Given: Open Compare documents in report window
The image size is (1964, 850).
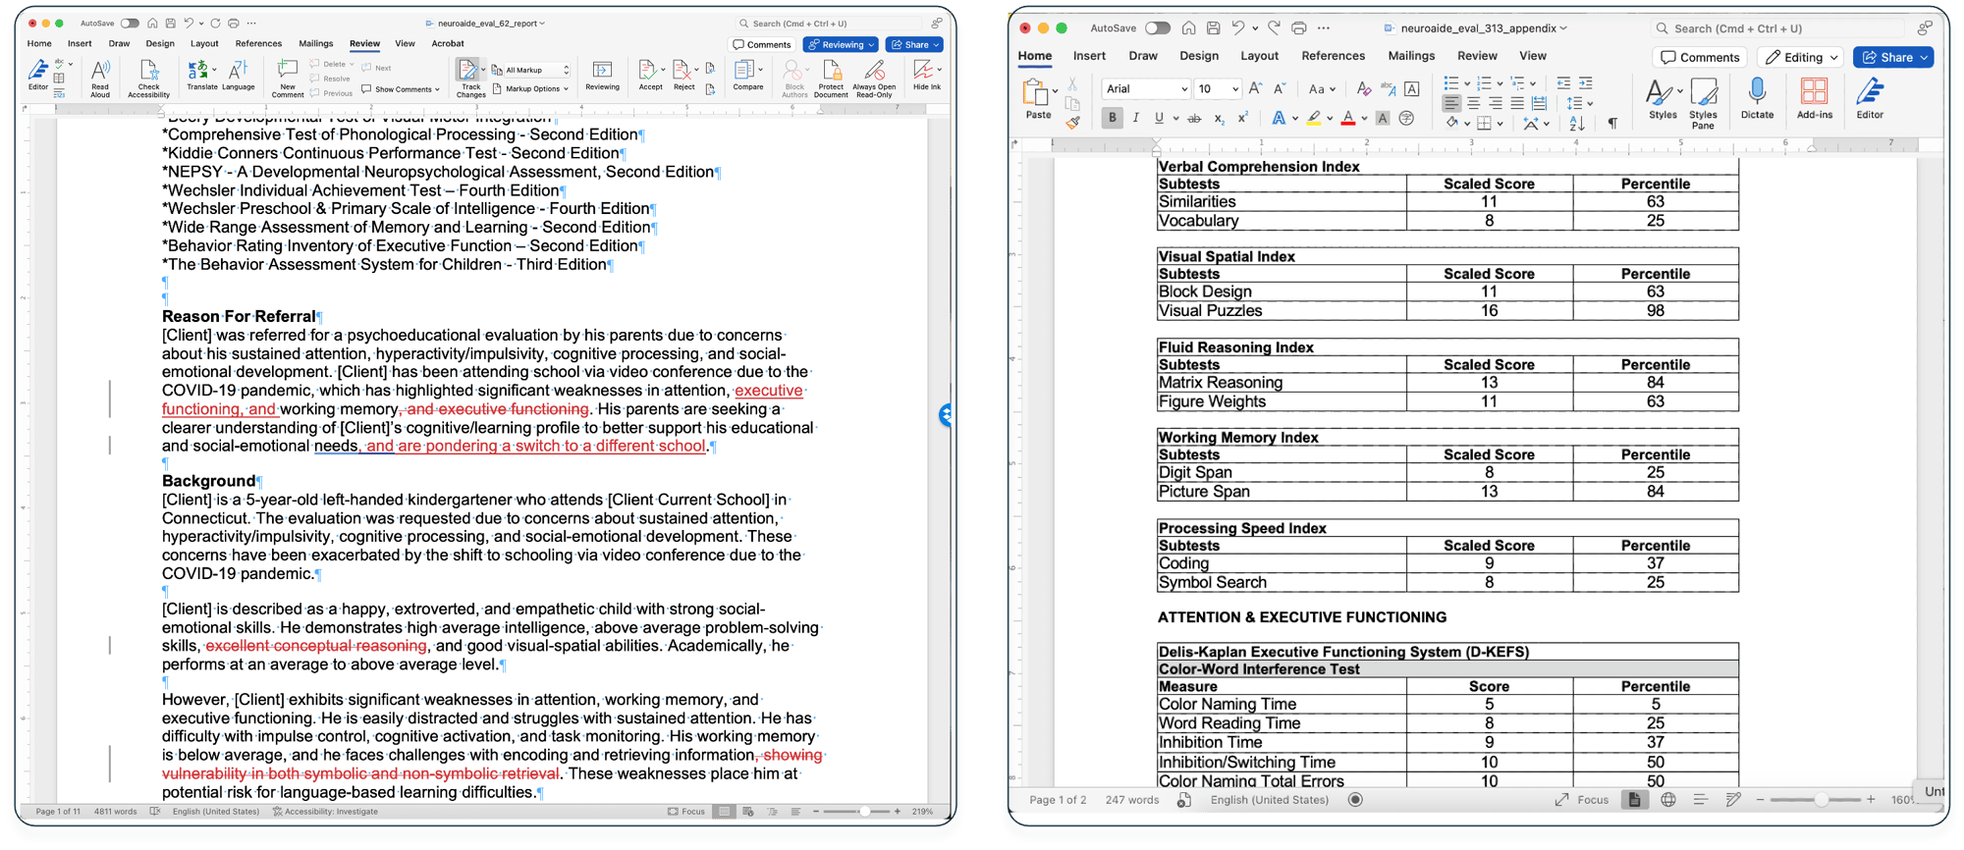Looking at the screenshot, I should click(x=747, y=76).
